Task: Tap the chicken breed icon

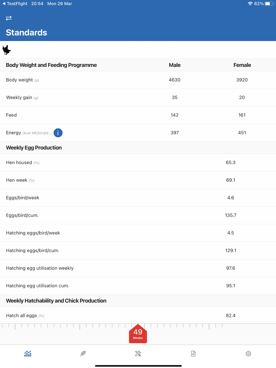Action: (x=6, y=50)
